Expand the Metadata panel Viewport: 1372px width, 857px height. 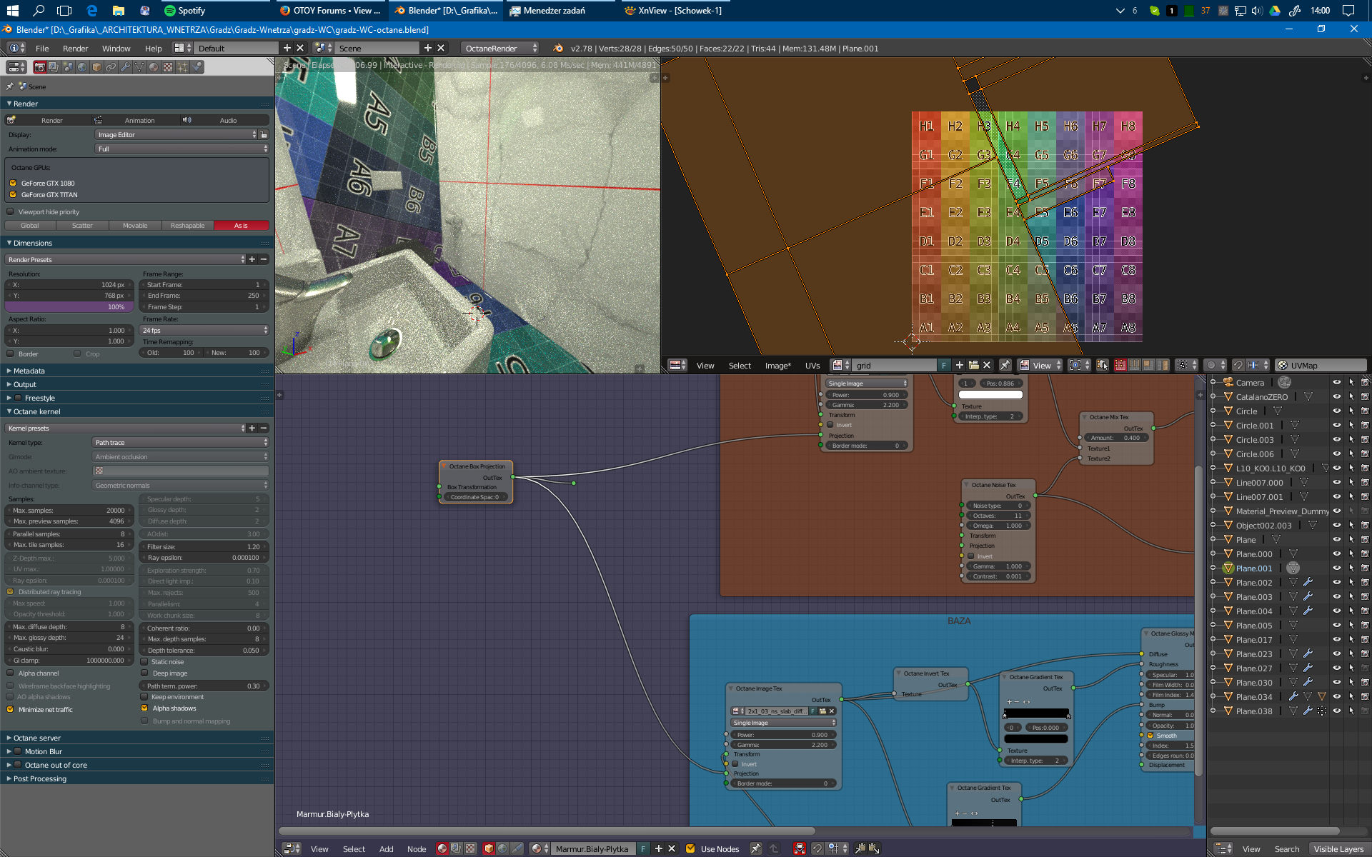pos(29,371)
